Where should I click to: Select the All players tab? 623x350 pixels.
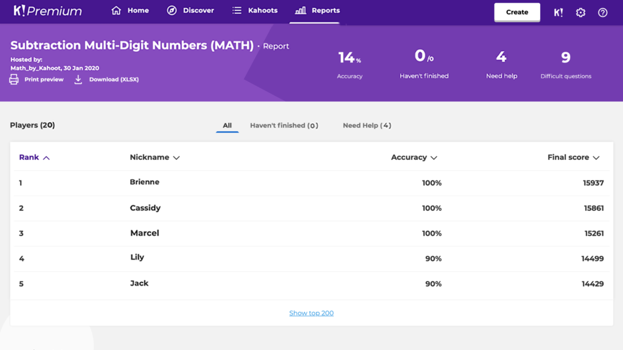click(228, 125)
